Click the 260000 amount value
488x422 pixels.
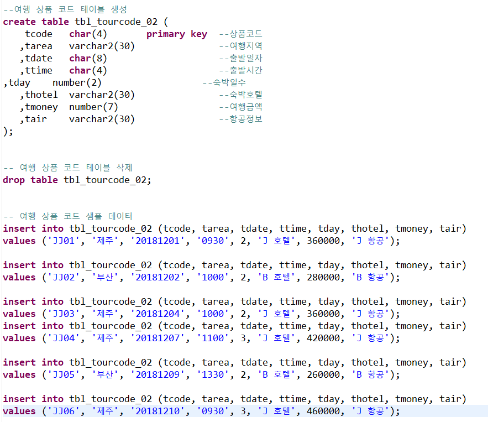(323, 374)
